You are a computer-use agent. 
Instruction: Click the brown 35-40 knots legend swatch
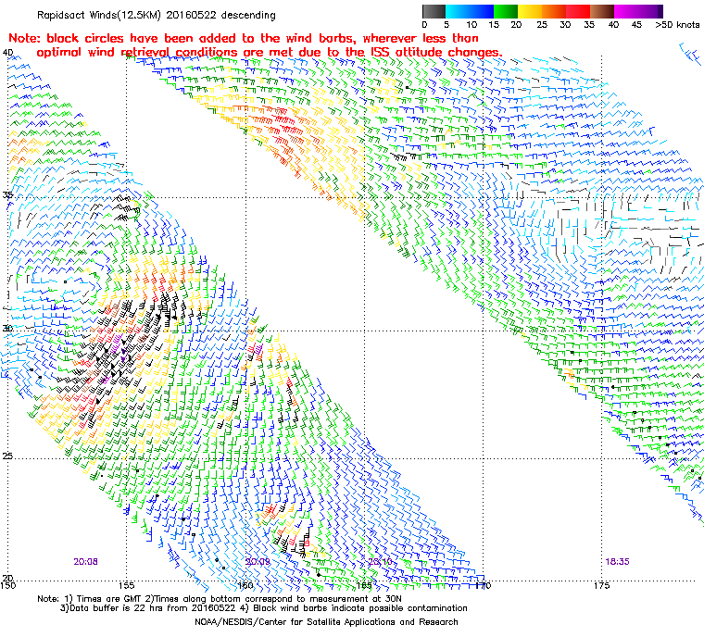pyautogui.click(x=602, y=11)
